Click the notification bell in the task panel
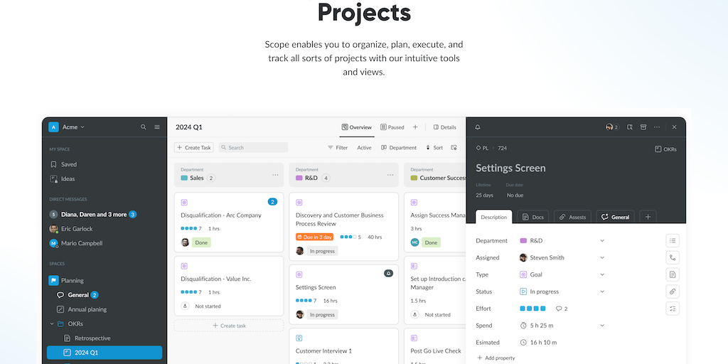The width and height of the screenshot is (728, 364). [478, 127]
